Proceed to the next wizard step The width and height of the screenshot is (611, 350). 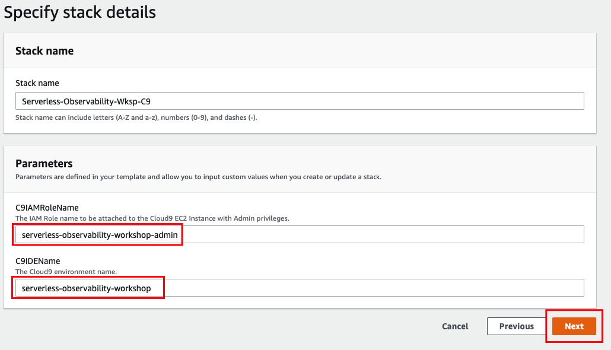[574, 326]
